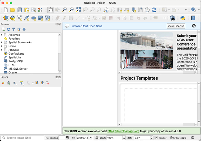Expand the Spatial Bookmarks node

(2, 42)
